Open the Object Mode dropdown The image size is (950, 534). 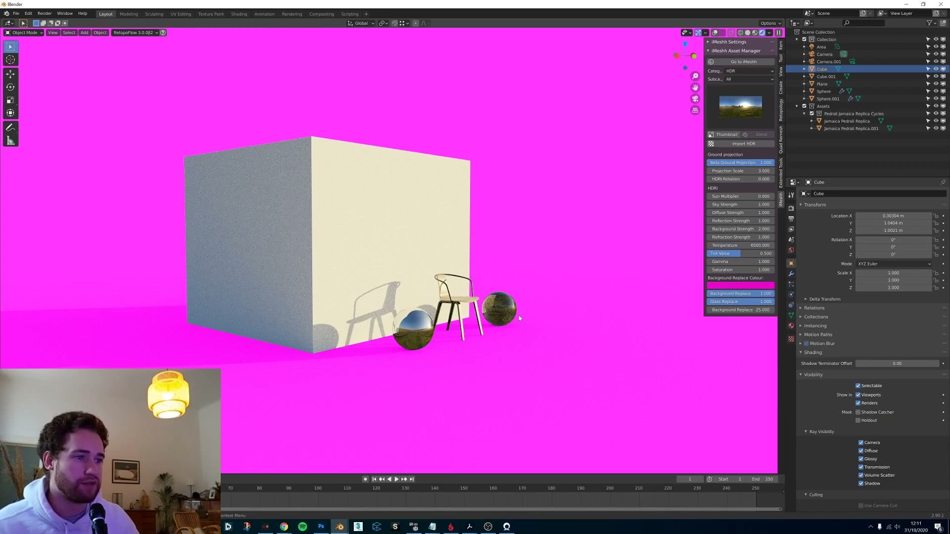coord(24,33)
